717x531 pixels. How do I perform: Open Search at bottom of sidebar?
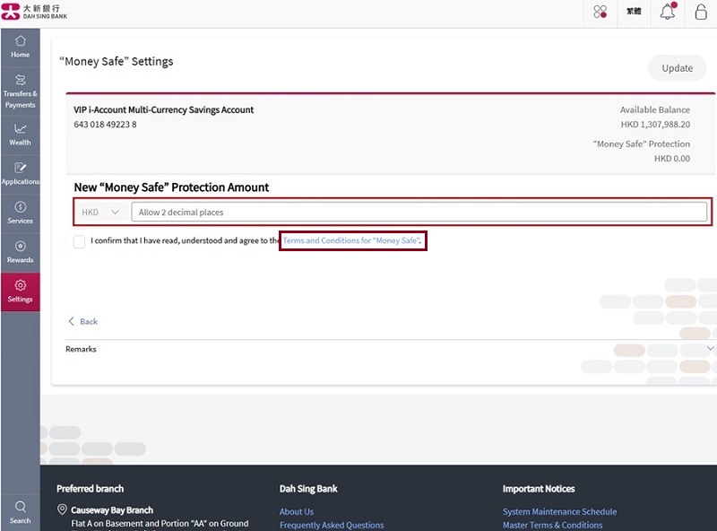(20, 511)
